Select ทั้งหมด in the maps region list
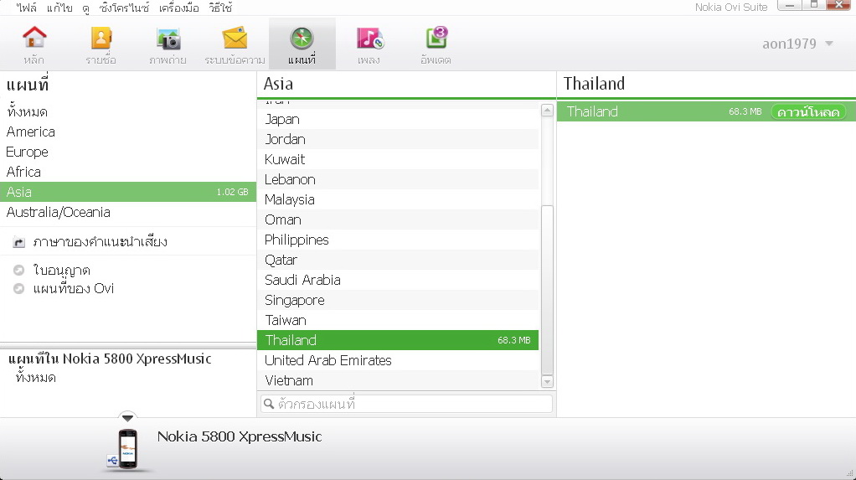 coord(28,112)
